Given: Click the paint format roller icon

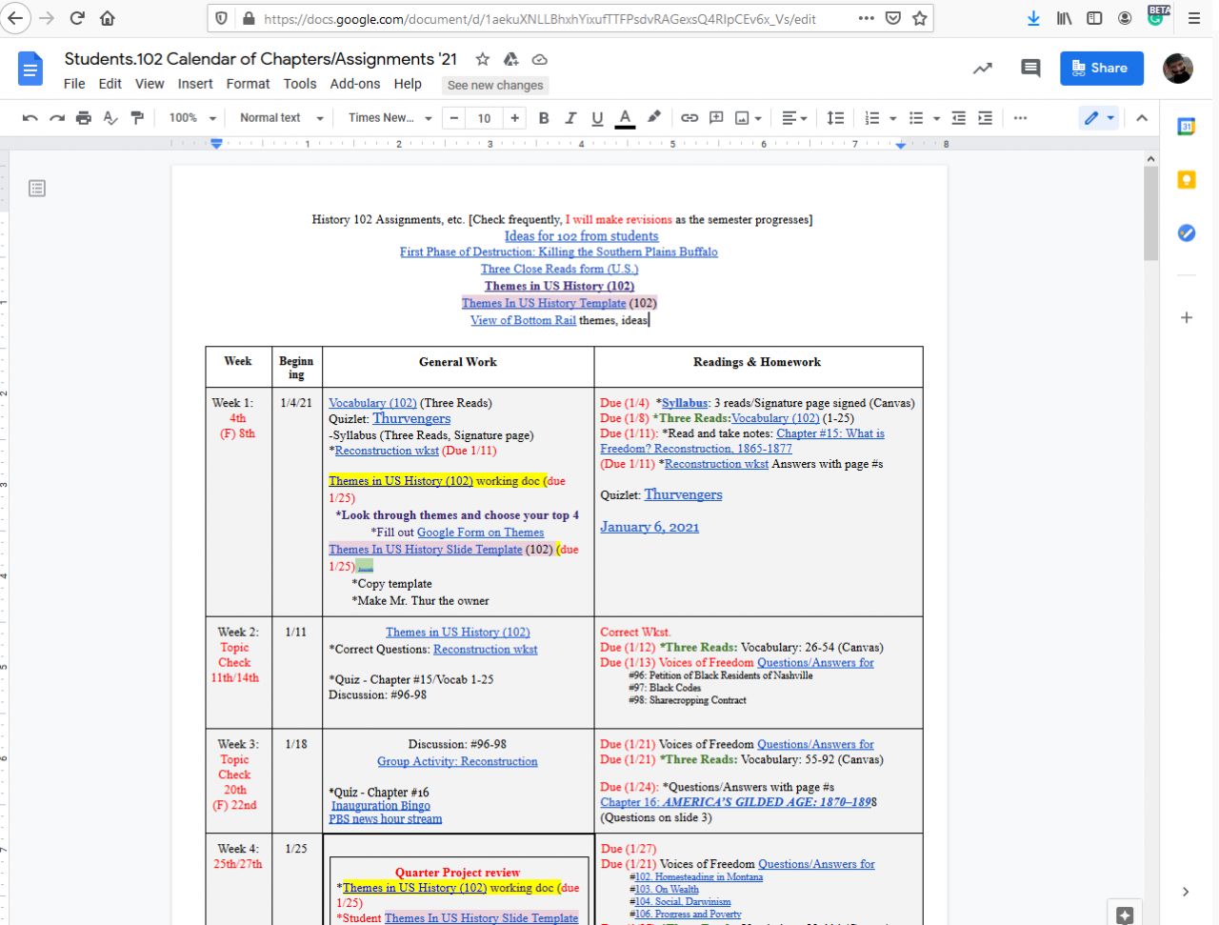Looking at the screenshot, I should pyautogui.click(x=137, y=118).
